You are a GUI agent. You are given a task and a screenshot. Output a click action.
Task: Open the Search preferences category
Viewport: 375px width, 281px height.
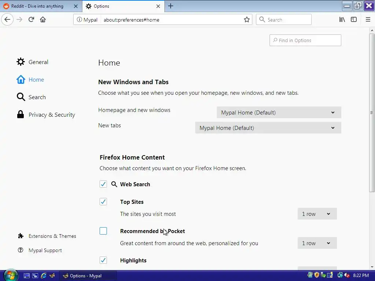click(31, 97)
